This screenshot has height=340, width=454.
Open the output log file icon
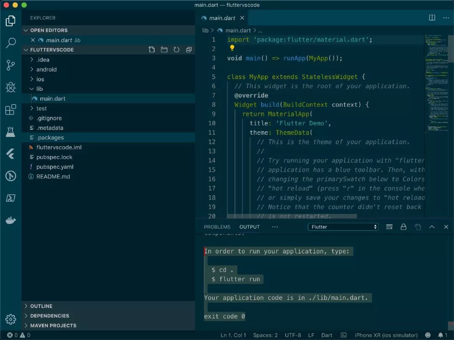(x=417, y=227)
